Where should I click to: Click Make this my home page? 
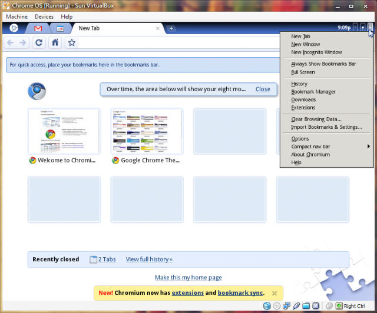[x=188, y=278]
